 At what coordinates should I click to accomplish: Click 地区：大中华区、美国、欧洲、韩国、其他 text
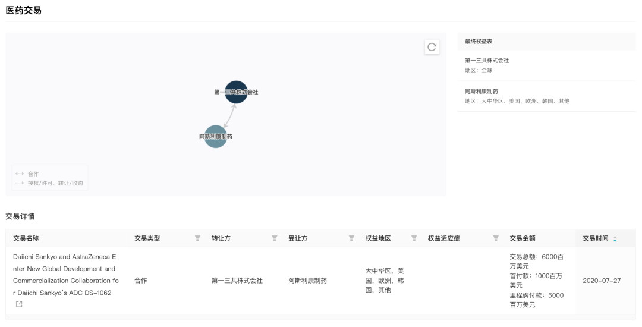517,101
